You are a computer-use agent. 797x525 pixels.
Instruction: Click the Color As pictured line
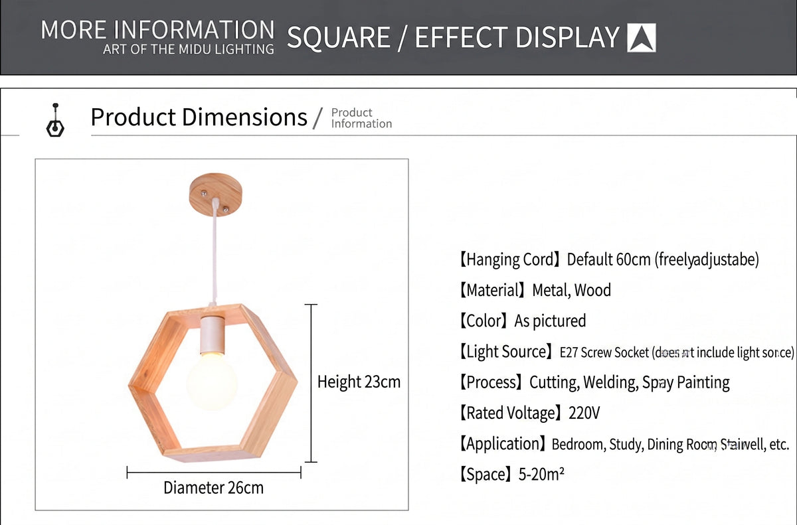pos(522,321)
